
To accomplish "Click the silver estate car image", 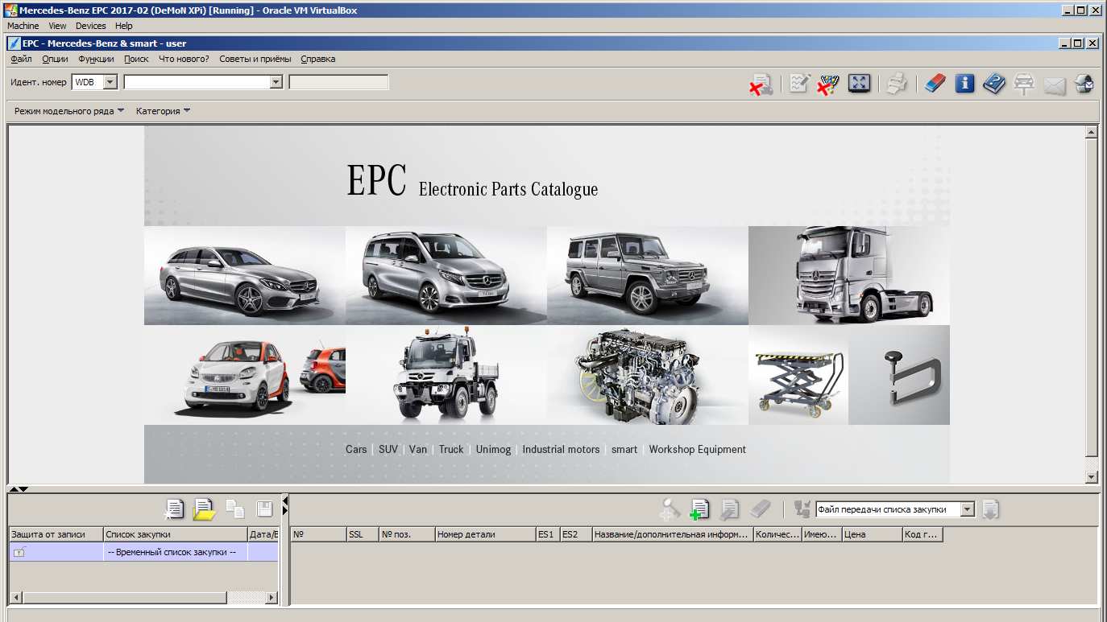I will 245,275.
